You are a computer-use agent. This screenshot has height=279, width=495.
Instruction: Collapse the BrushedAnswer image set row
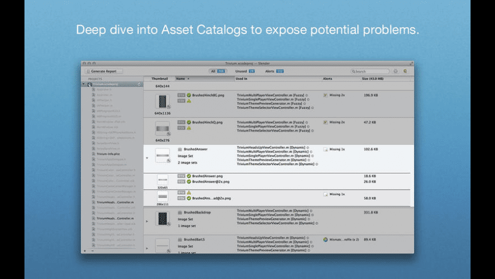(x=147, y=158)
